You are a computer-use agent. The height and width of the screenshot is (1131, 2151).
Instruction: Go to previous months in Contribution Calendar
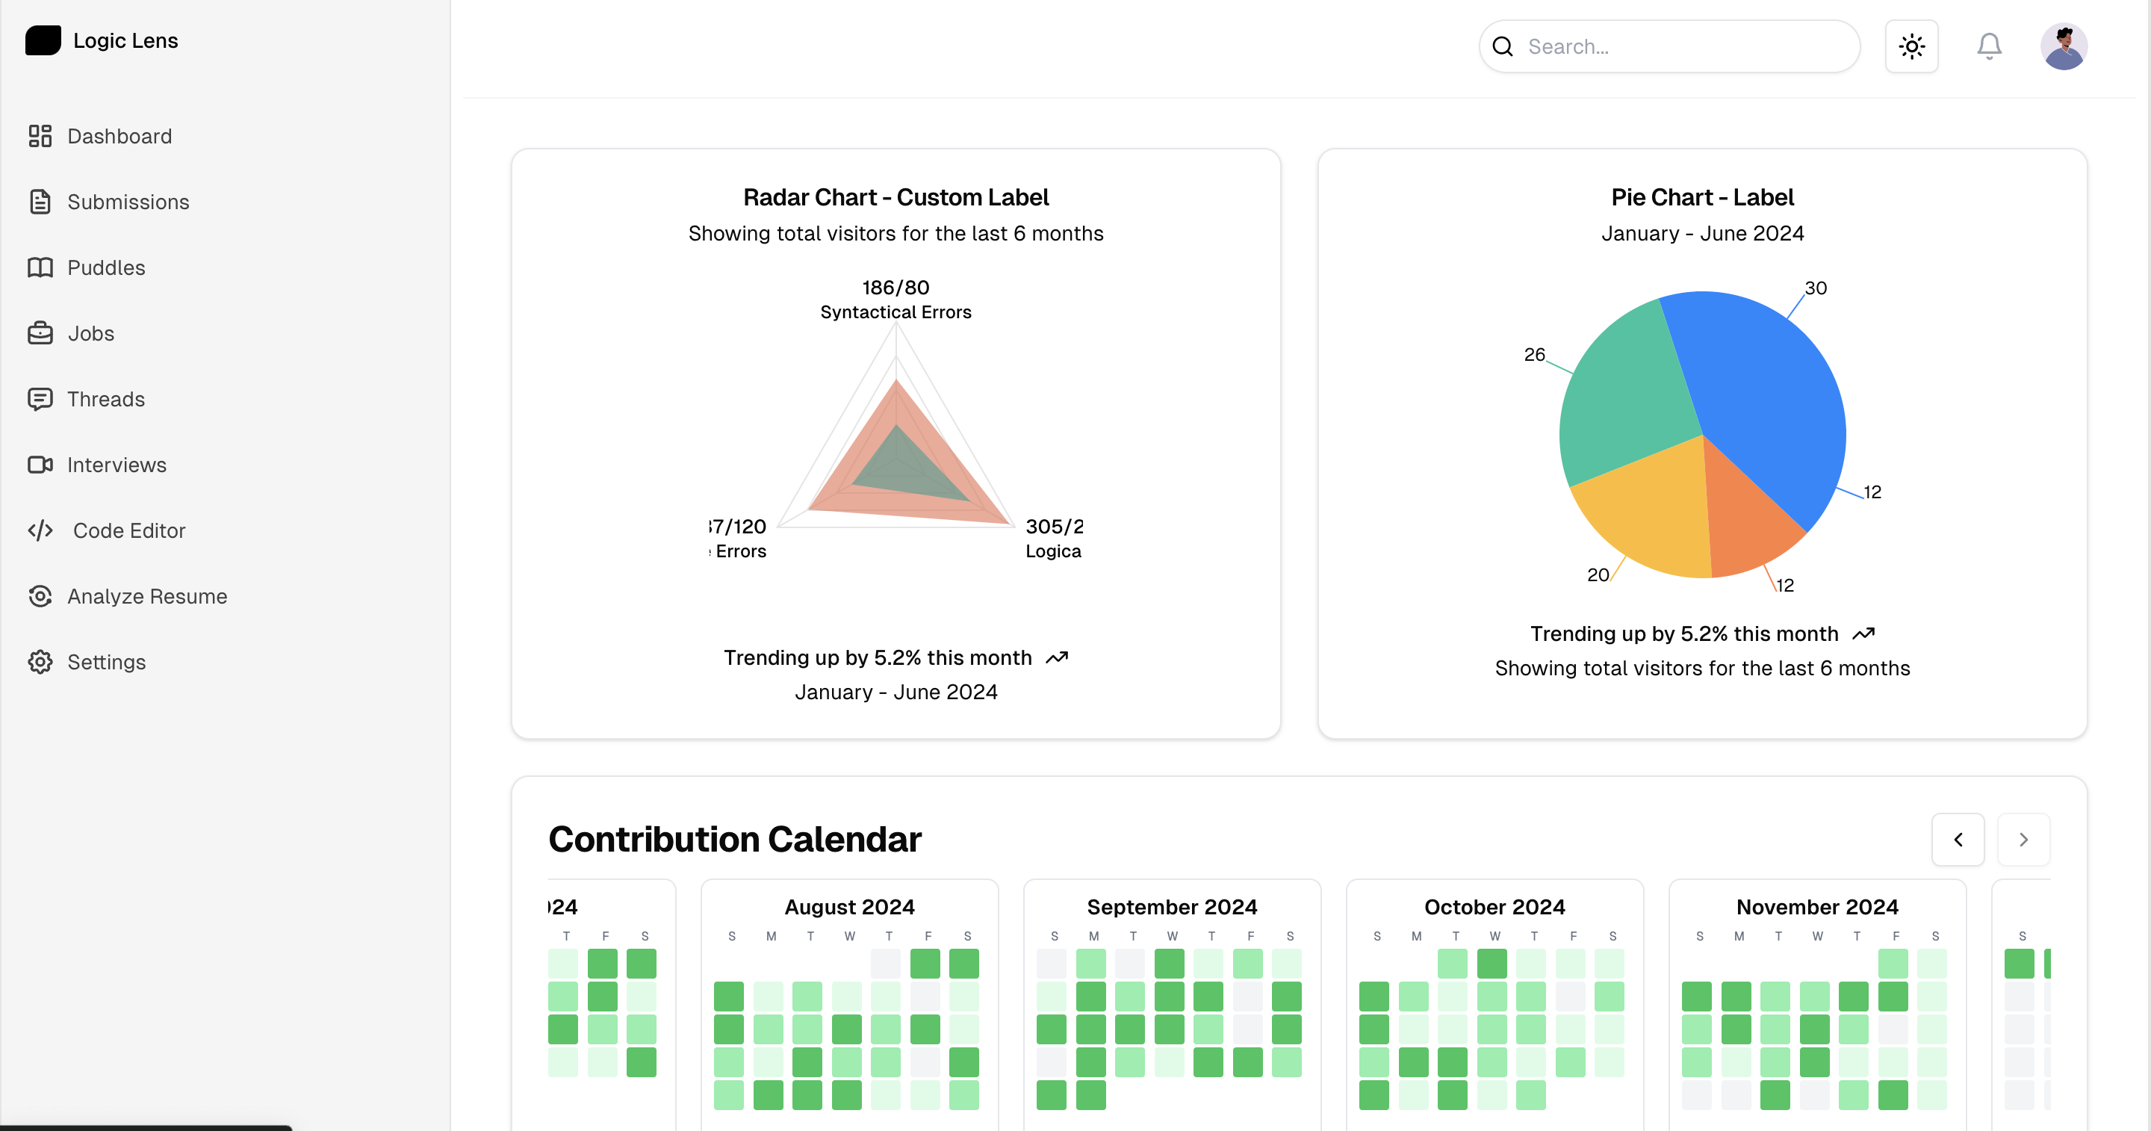point(1958,840)
